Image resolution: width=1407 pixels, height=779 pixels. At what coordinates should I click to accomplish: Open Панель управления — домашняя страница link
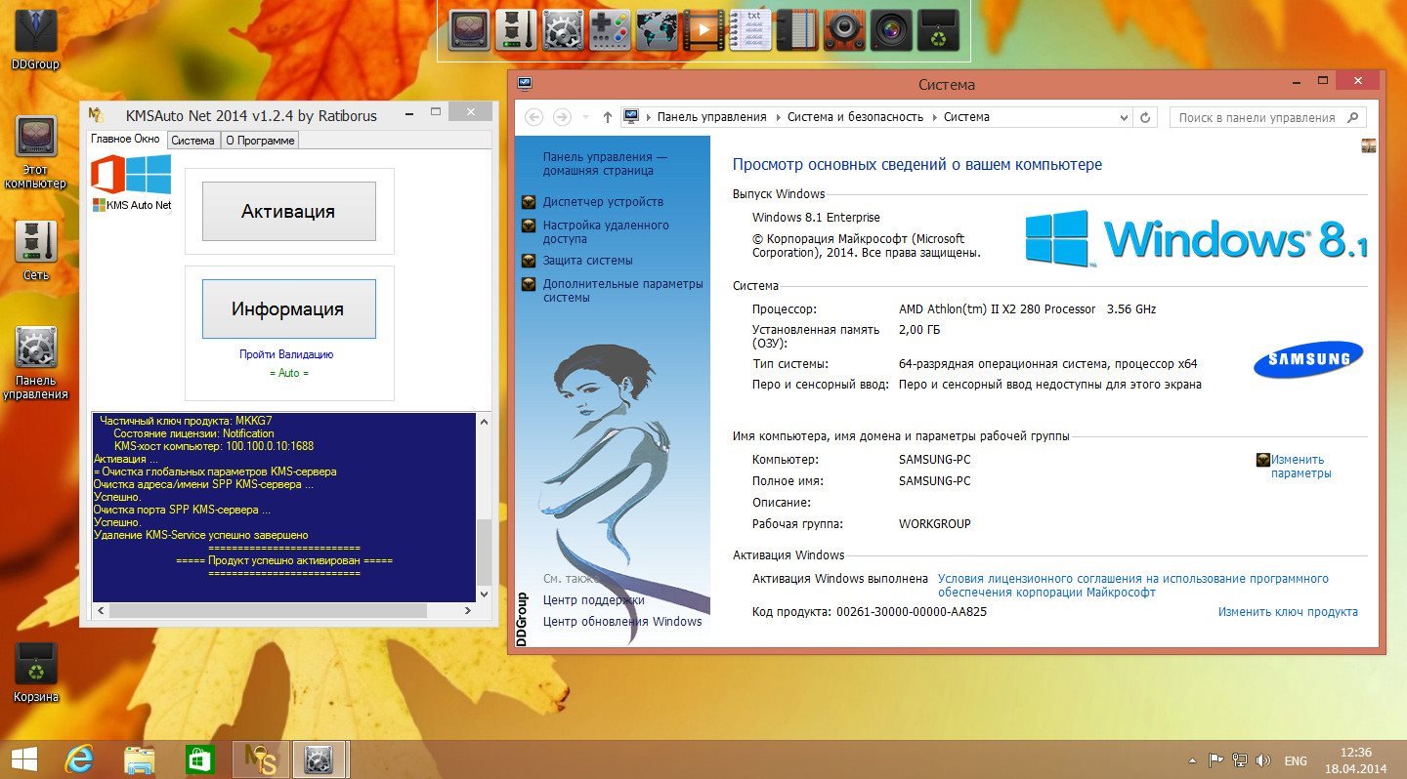(x=606, y=164)
